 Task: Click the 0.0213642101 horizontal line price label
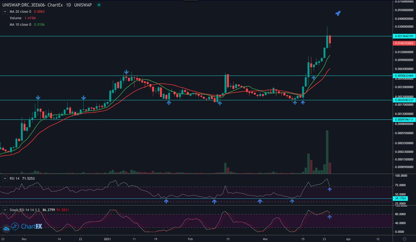404,36
